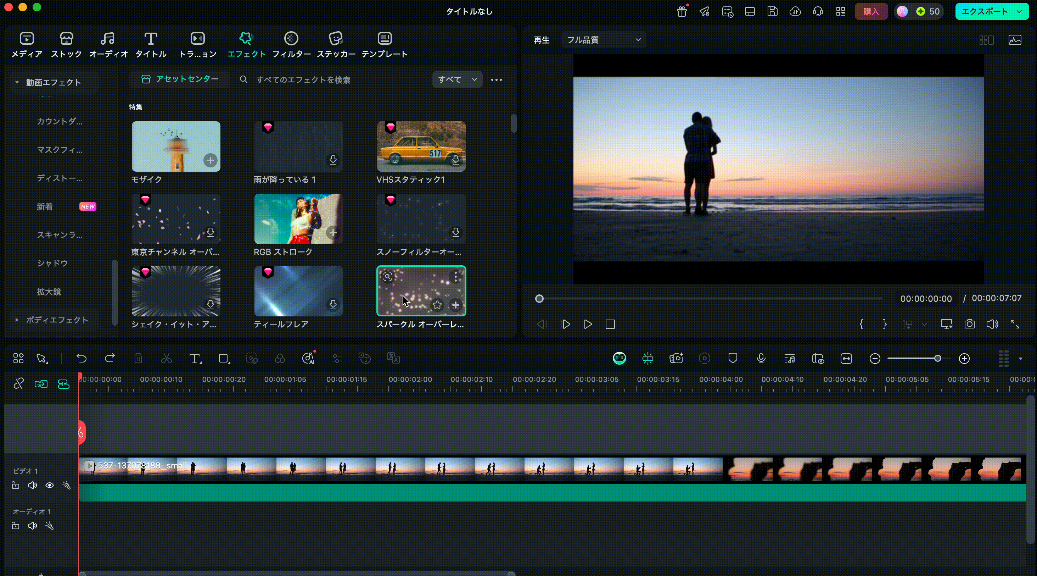
Task: Lock the Video 1 track
Action: 15,485
